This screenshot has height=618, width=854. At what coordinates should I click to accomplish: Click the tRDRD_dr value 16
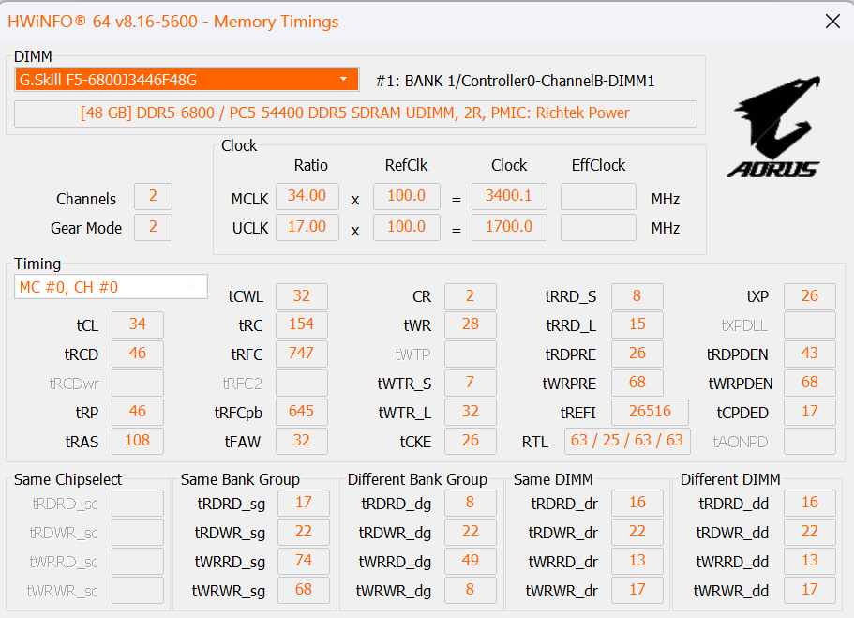[637, 503]
